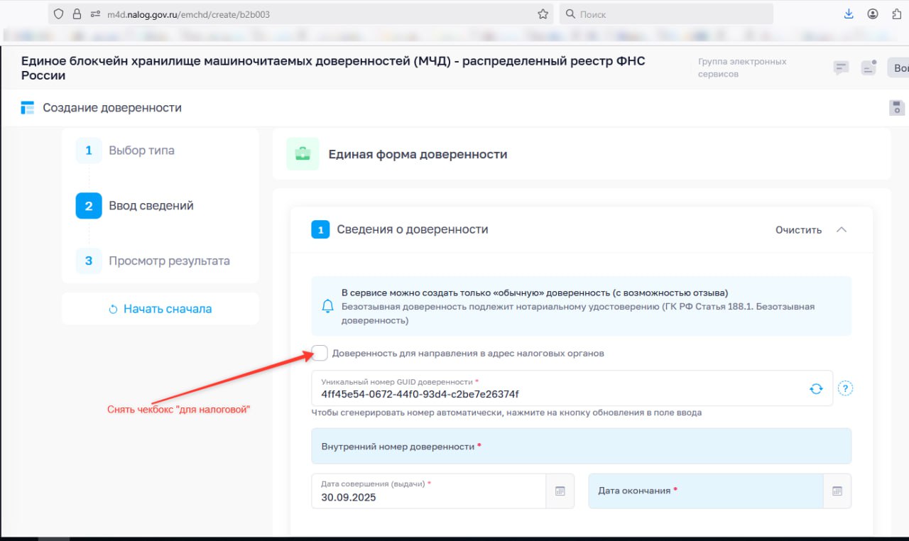The height and width of the screenshot is (541, 909).
Task: Open the browser account profile icon
Action: click(x=873, y=14)
